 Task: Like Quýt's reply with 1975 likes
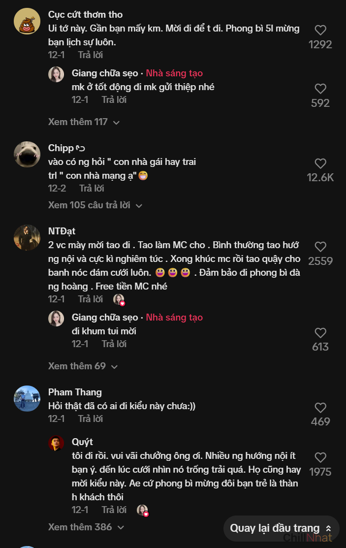point(320,457)
